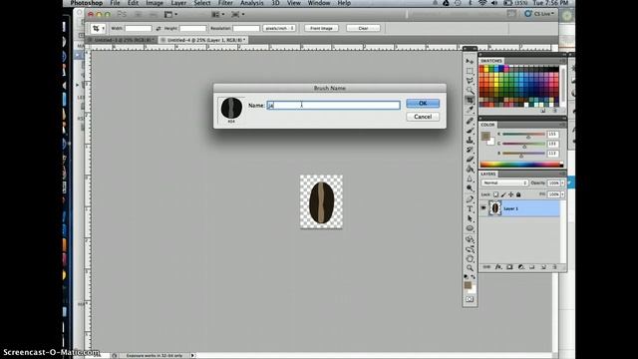The height and width of the screenshot is (359, 638).
Task: Click the Clear button
Action: tap(363, 28)
